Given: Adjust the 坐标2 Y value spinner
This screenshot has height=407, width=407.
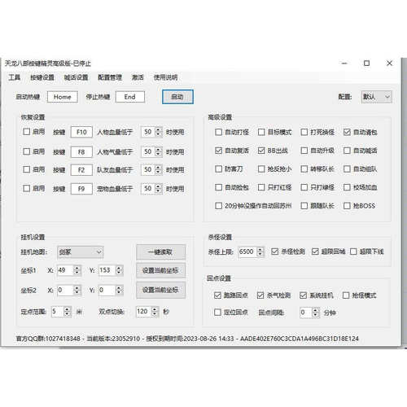Looking at the screenshot, I should (x=111, y=290).
